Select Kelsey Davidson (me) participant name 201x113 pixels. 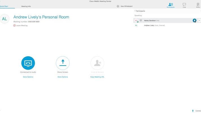pyautogui.click(x=152, y=20)
